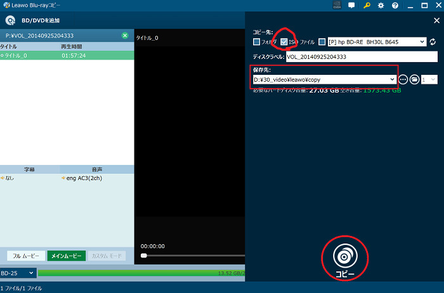Select the なし subtitle entry
Viewport: 444px width, 293px height.
pos(10,178)
